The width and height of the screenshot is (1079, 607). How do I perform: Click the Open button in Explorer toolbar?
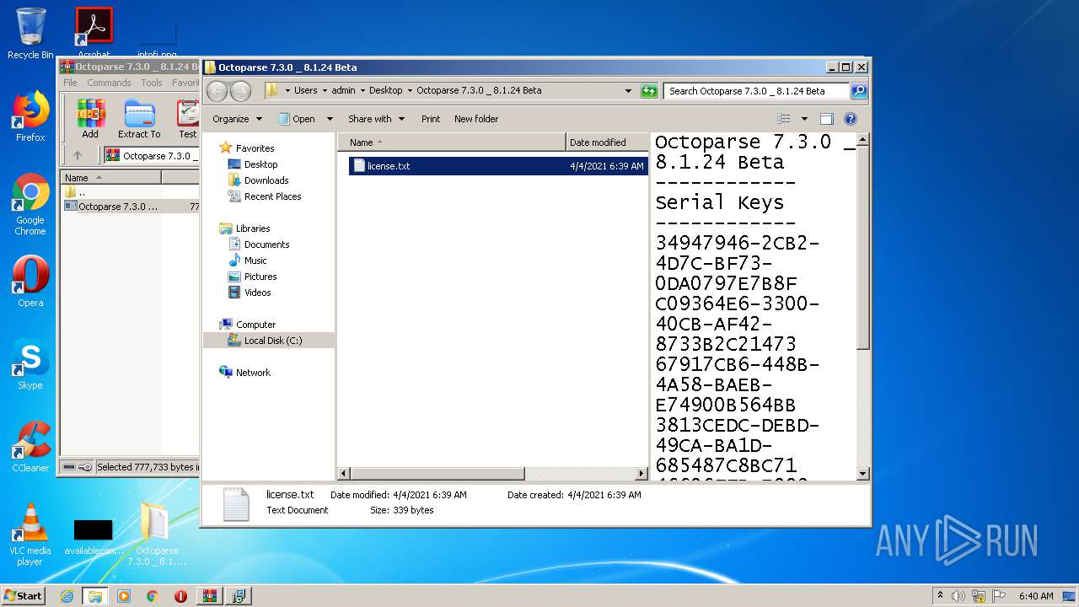(x=297, y=119)
